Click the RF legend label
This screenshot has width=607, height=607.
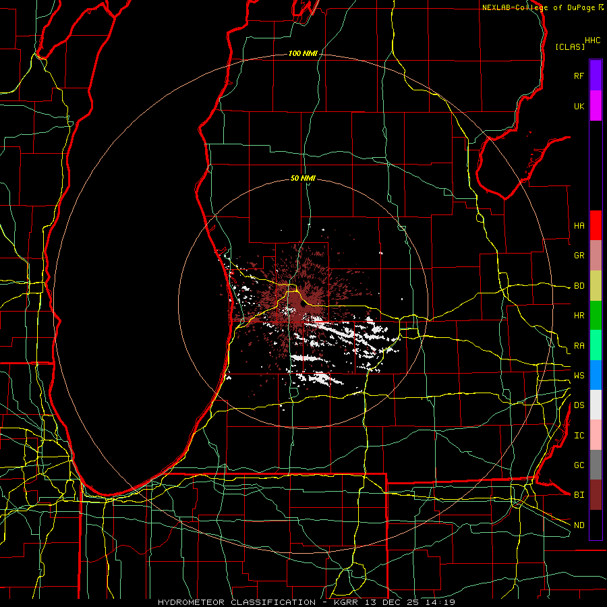click(579, 76)
